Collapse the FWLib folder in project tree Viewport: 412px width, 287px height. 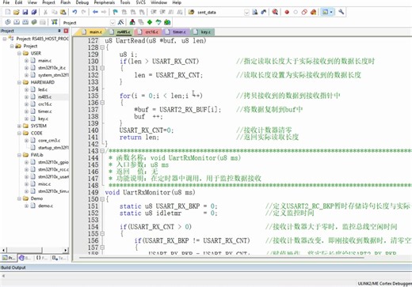pos(19,155)
